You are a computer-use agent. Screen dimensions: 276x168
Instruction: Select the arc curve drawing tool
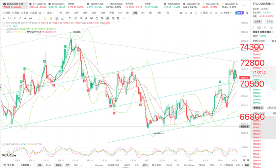pos(9,18)
